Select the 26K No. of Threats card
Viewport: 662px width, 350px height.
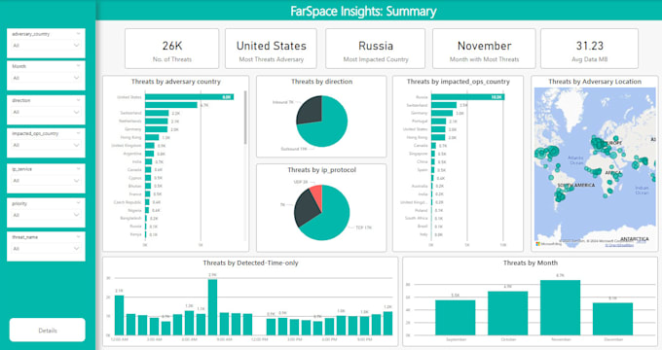(172, 49)
